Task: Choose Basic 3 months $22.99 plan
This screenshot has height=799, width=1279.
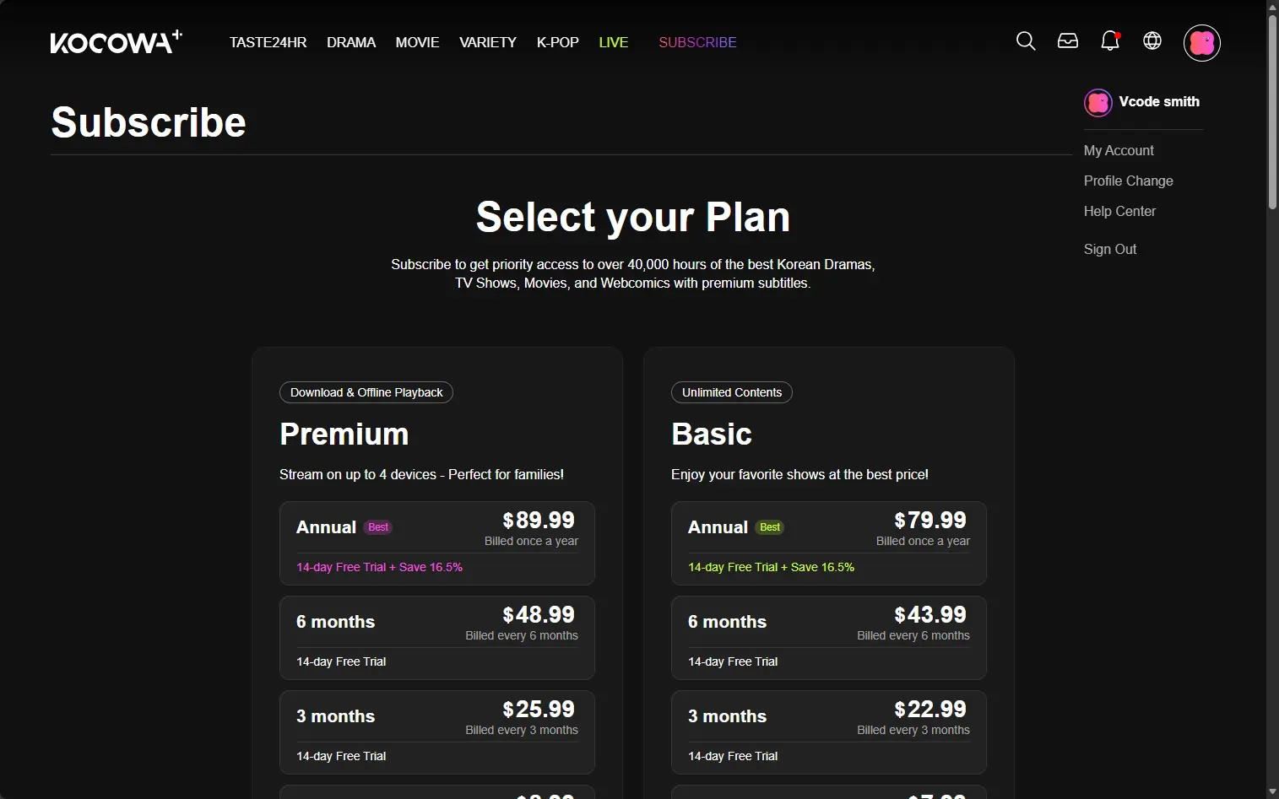Action: [x=829, y=732]
